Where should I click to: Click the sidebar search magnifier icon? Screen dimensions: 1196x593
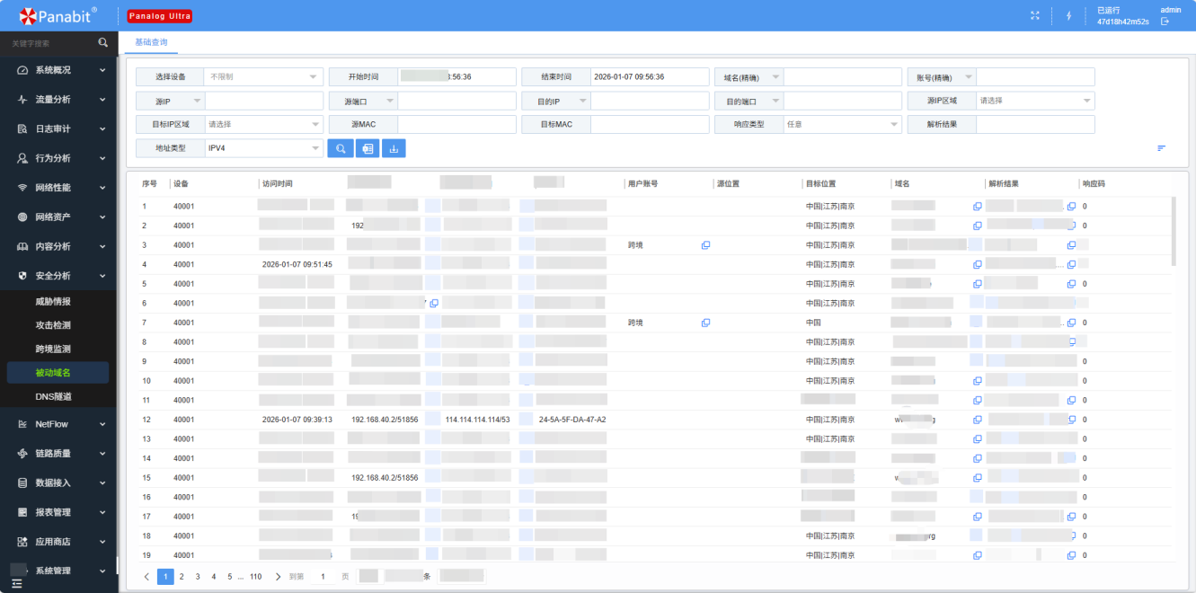[103, 42]
